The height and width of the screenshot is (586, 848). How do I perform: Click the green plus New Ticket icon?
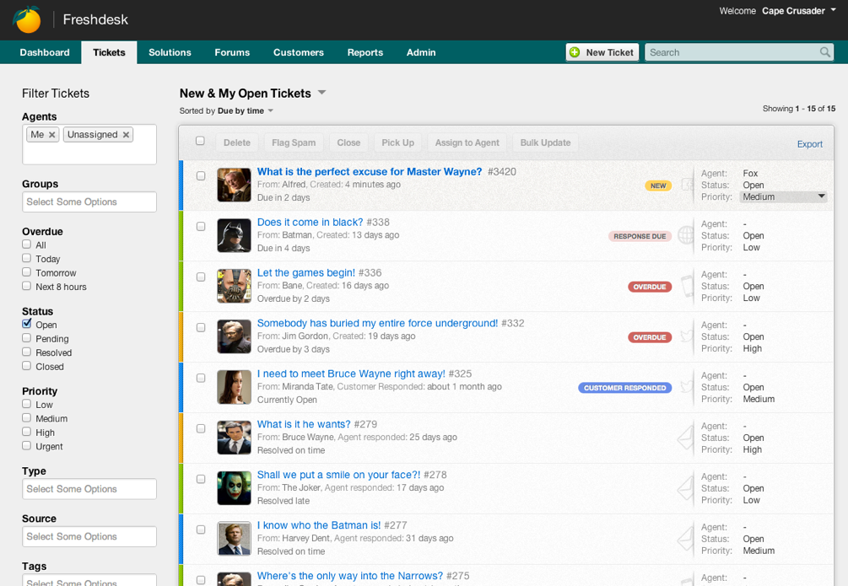tap(575, 52)
